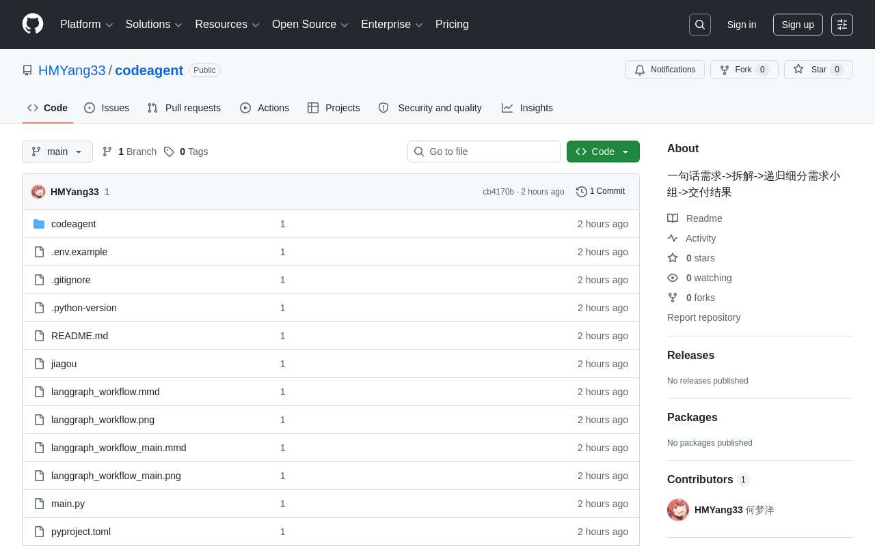The height and width of the screenshot is (546, 875).
Task: Switch to the Projects tab
Action: click(334, 108)
